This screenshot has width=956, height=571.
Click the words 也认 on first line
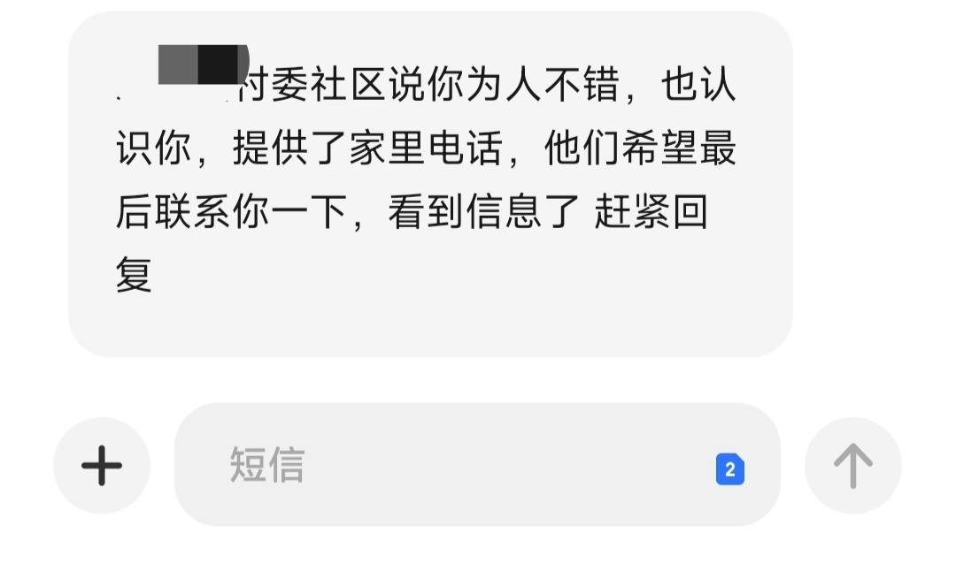[698, 85]
